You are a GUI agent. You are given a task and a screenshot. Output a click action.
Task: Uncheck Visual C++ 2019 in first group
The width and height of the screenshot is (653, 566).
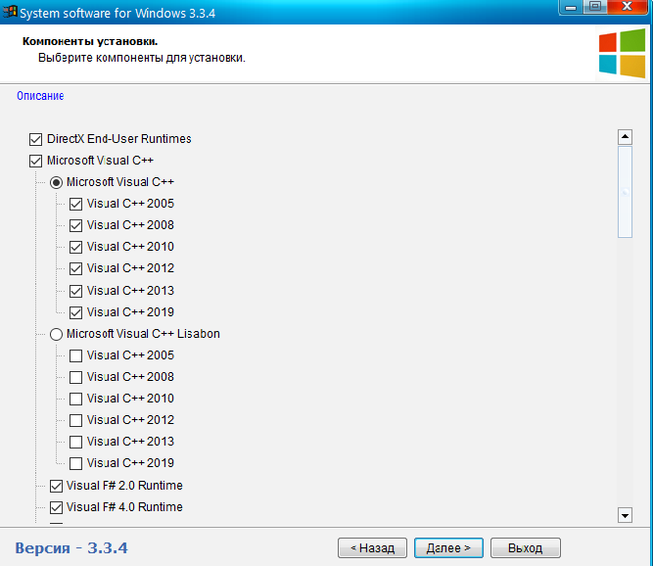click(x=75, y=312)
